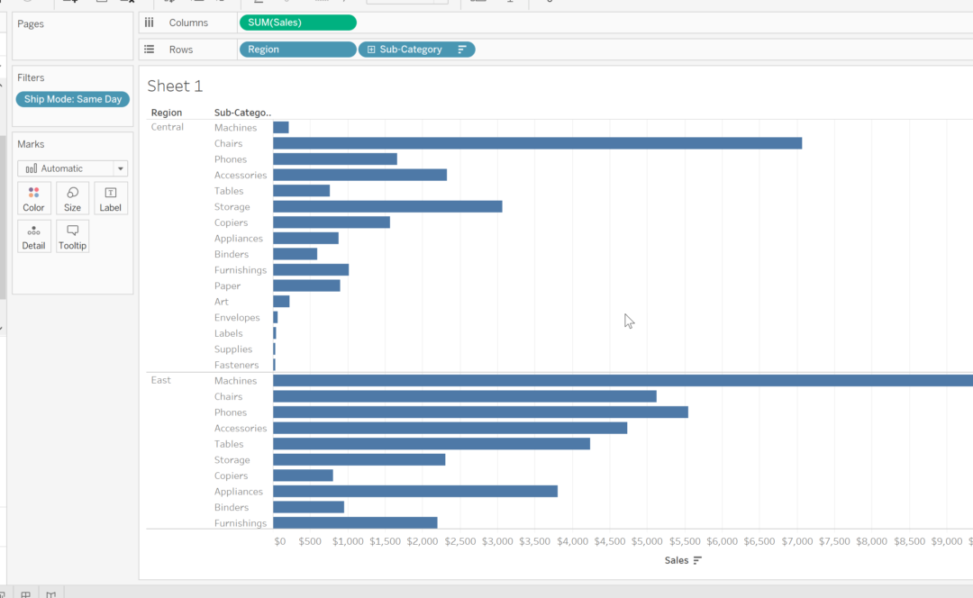
Task: Create a new dashboard from the bottom bar
Action: coord(27,593)
